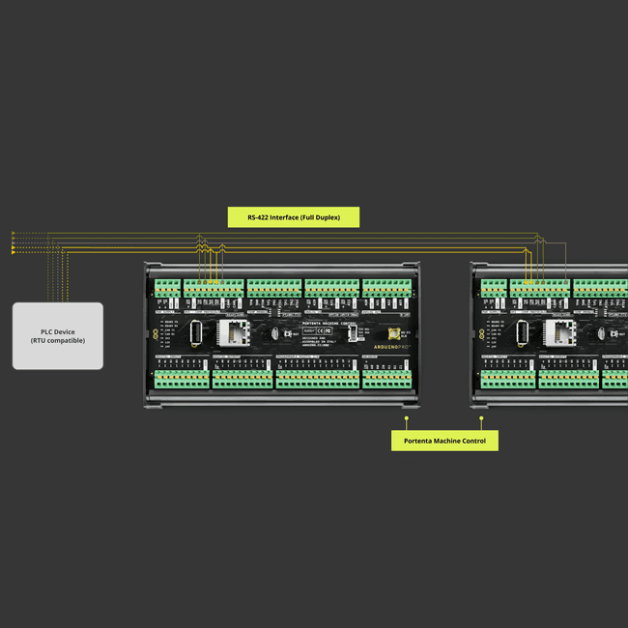Viewport: 628px width, 628px height.
Task: Click the Portenta Machine Control label
Action: point(445,441)
